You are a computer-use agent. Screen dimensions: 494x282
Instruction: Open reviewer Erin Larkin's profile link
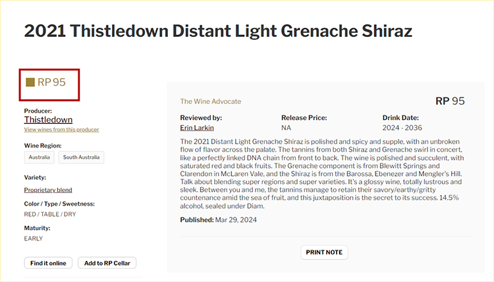point(197,127)
